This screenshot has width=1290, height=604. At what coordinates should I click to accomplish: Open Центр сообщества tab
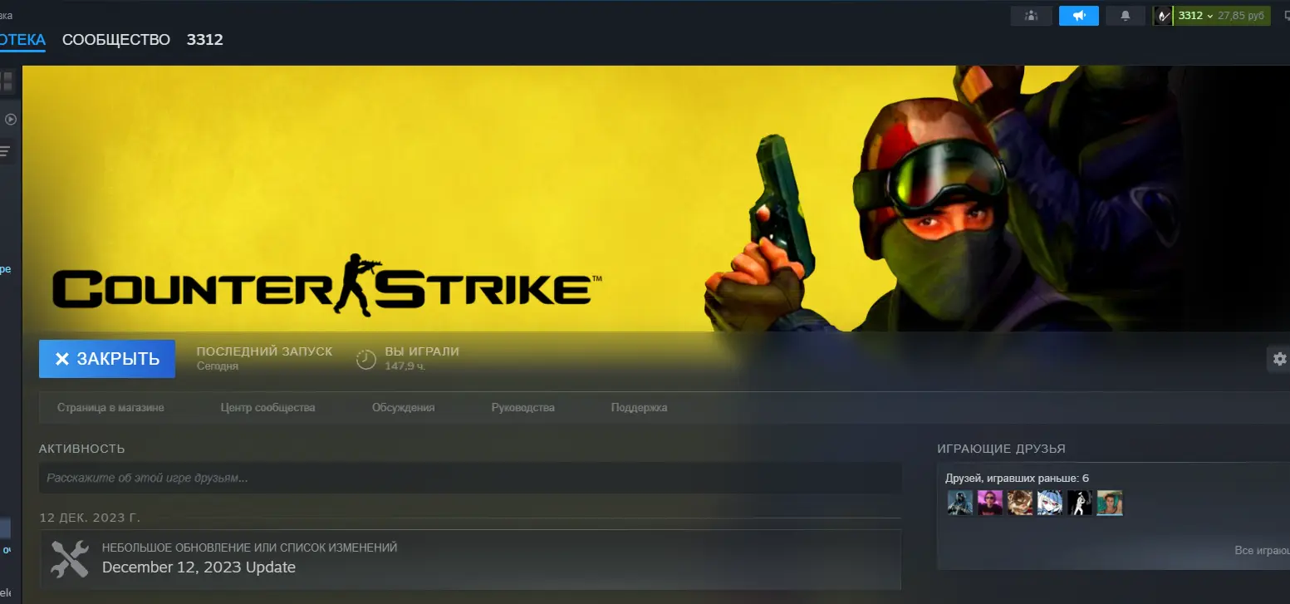268,408
